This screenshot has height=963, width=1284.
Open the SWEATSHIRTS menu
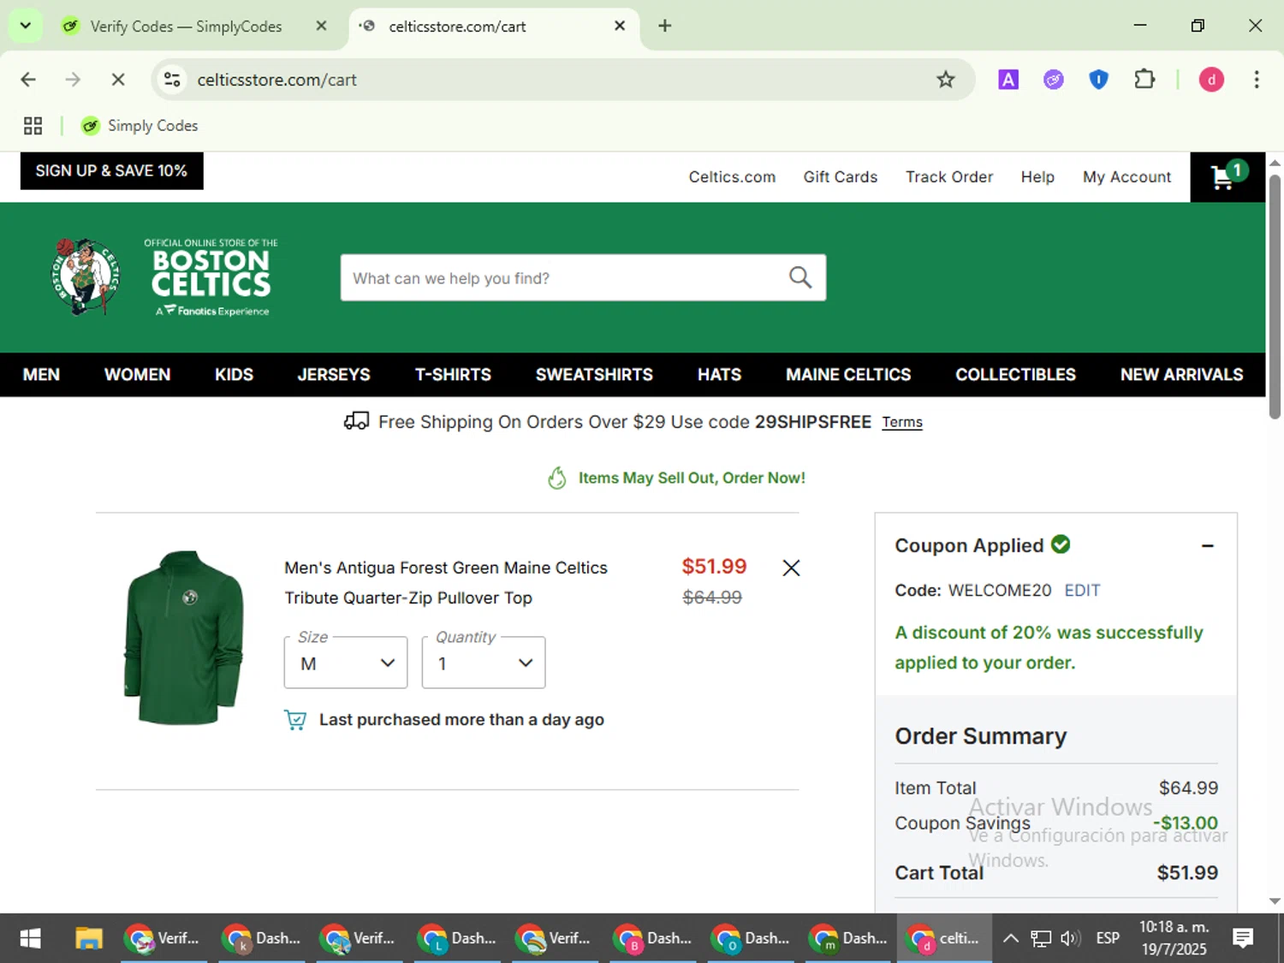pos(594,374)
